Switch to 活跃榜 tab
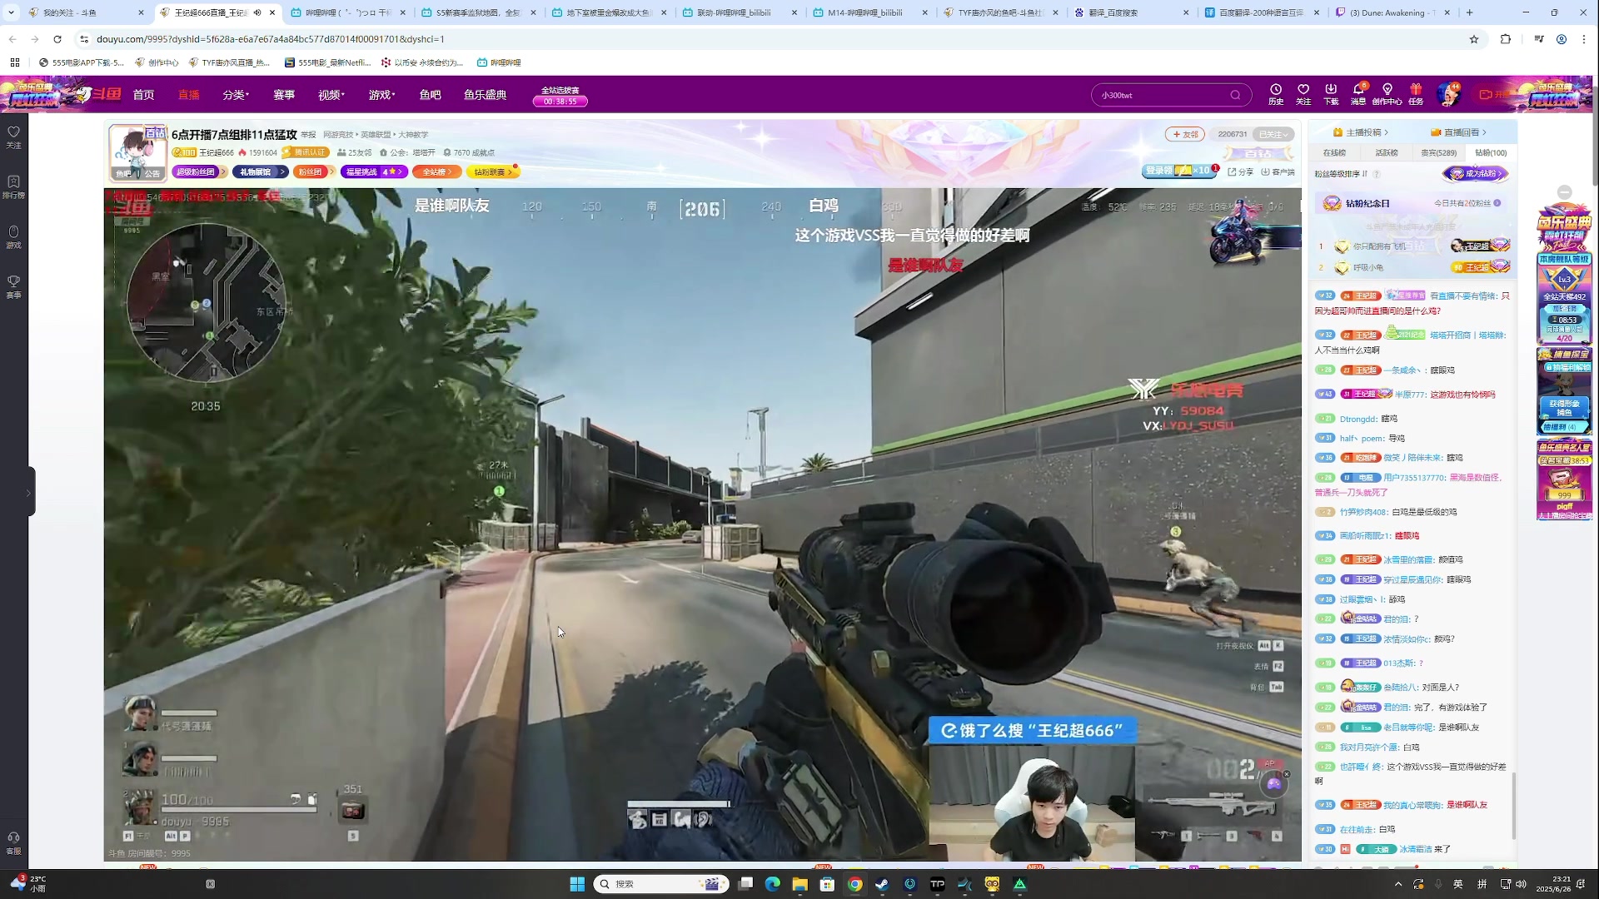Screen dimensions: 1599x899 click(1387, 153)
